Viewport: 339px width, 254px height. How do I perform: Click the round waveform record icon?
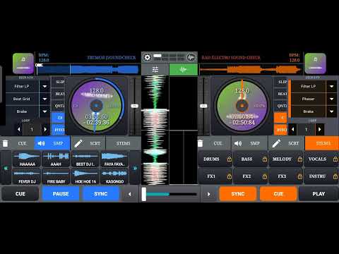click(191, 57)
